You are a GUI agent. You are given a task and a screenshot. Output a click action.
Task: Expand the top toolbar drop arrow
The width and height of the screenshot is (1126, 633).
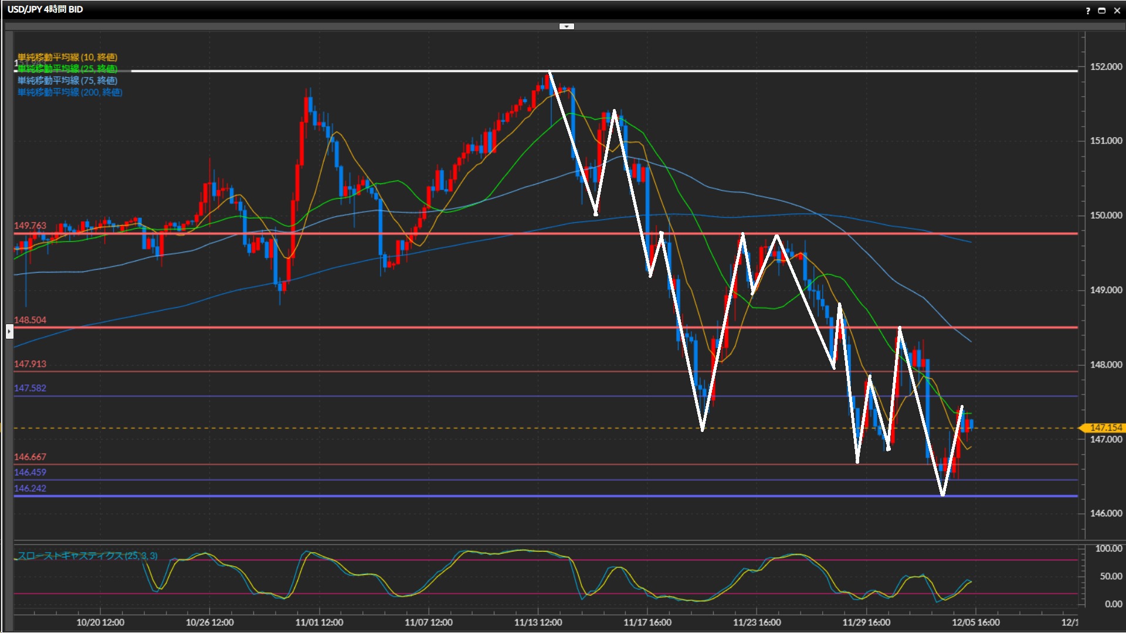click(567, 26)
